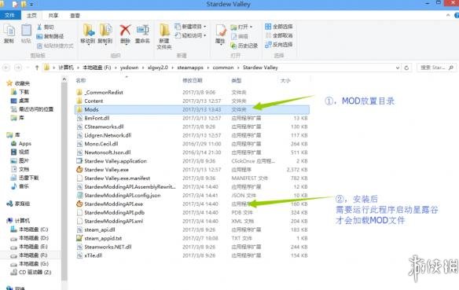The width and height of the screenshot is (459, 290).
Task: Open the Easy access (轻松访问) dropdown
Action: click(x=190, y=35)
